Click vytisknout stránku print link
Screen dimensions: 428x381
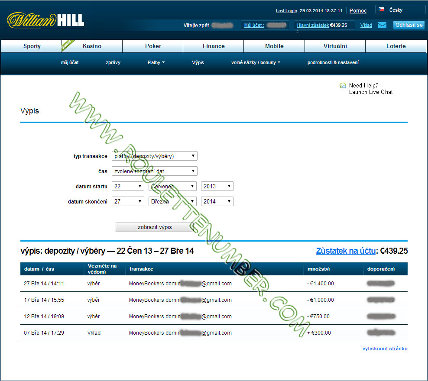(x=385, y=349)
